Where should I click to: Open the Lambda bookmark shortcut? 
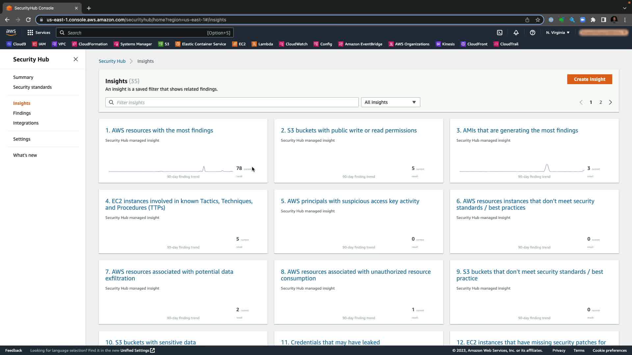[262, 44]
